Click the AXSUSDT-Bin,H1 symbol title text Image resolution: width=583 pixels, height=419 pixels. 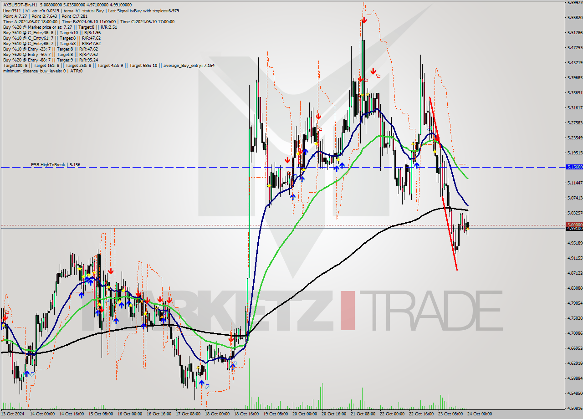(x=20, y=6)
